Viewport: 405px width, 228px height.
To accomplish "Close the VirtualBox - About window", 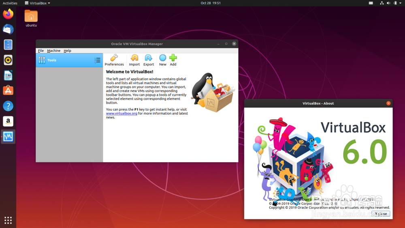I will (388, 103).
